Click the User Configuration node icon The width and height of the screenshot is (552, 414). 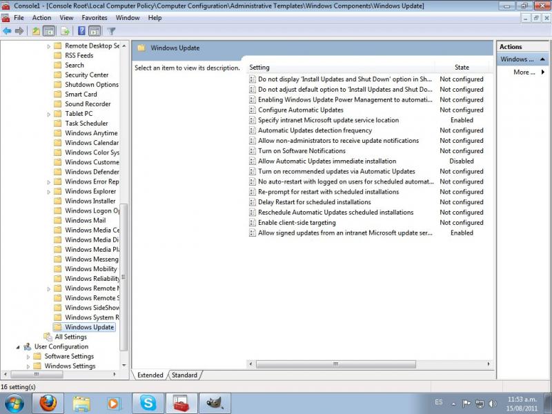pyautogui.click(x=28, y=347)
